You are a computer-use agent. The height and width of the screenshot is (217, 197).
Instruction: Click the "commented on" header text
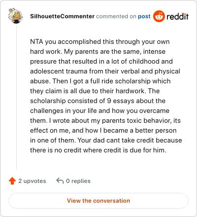pos(116,16)
